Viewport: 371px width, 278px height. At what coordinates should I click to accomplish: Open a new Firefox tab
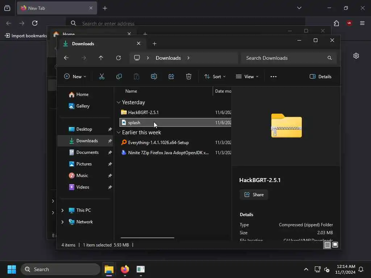(105, 8)
